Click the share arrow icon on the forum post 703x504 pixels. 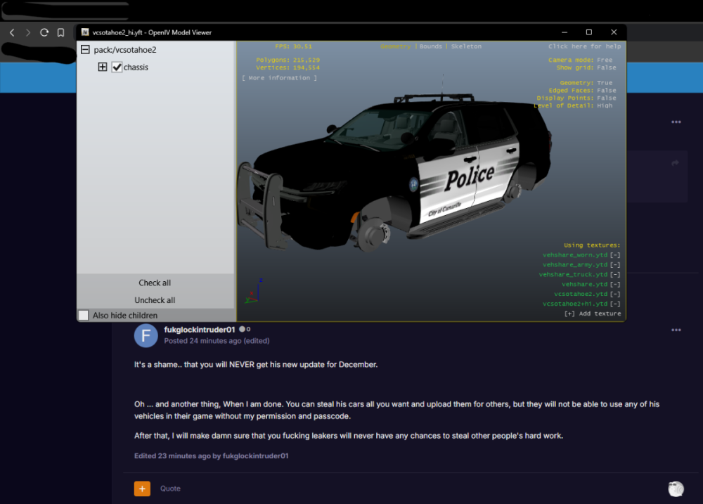(x=676, y=163)
